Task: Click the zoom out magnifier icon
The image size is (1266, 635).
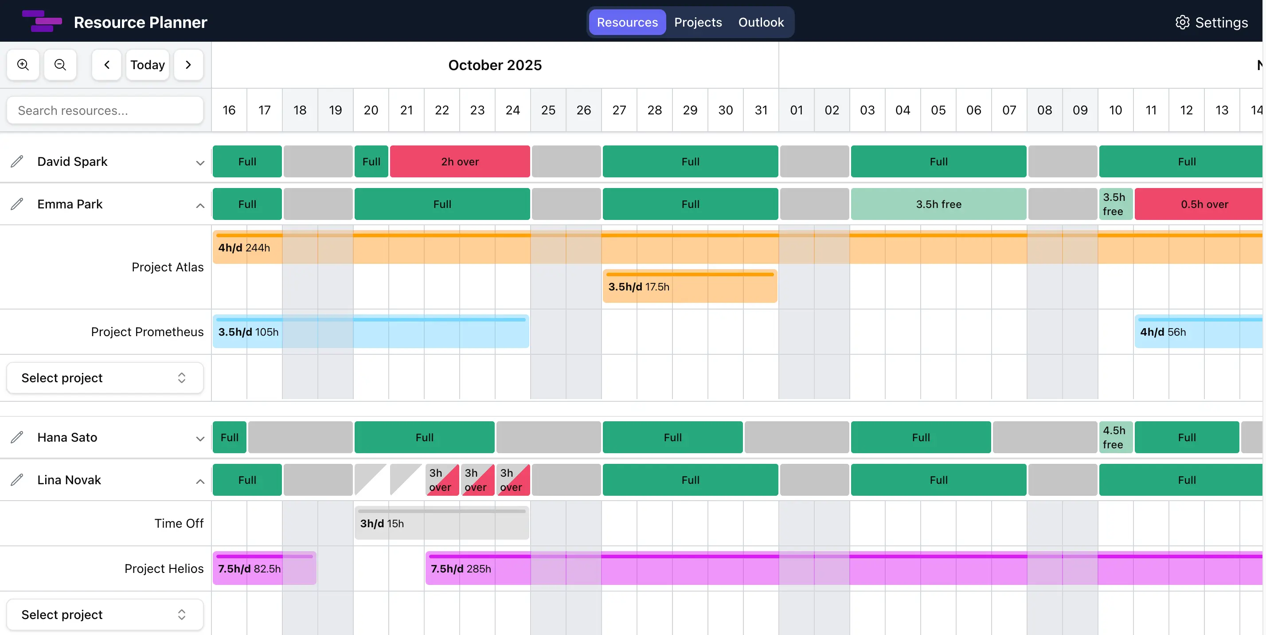Action: (60, 64)
